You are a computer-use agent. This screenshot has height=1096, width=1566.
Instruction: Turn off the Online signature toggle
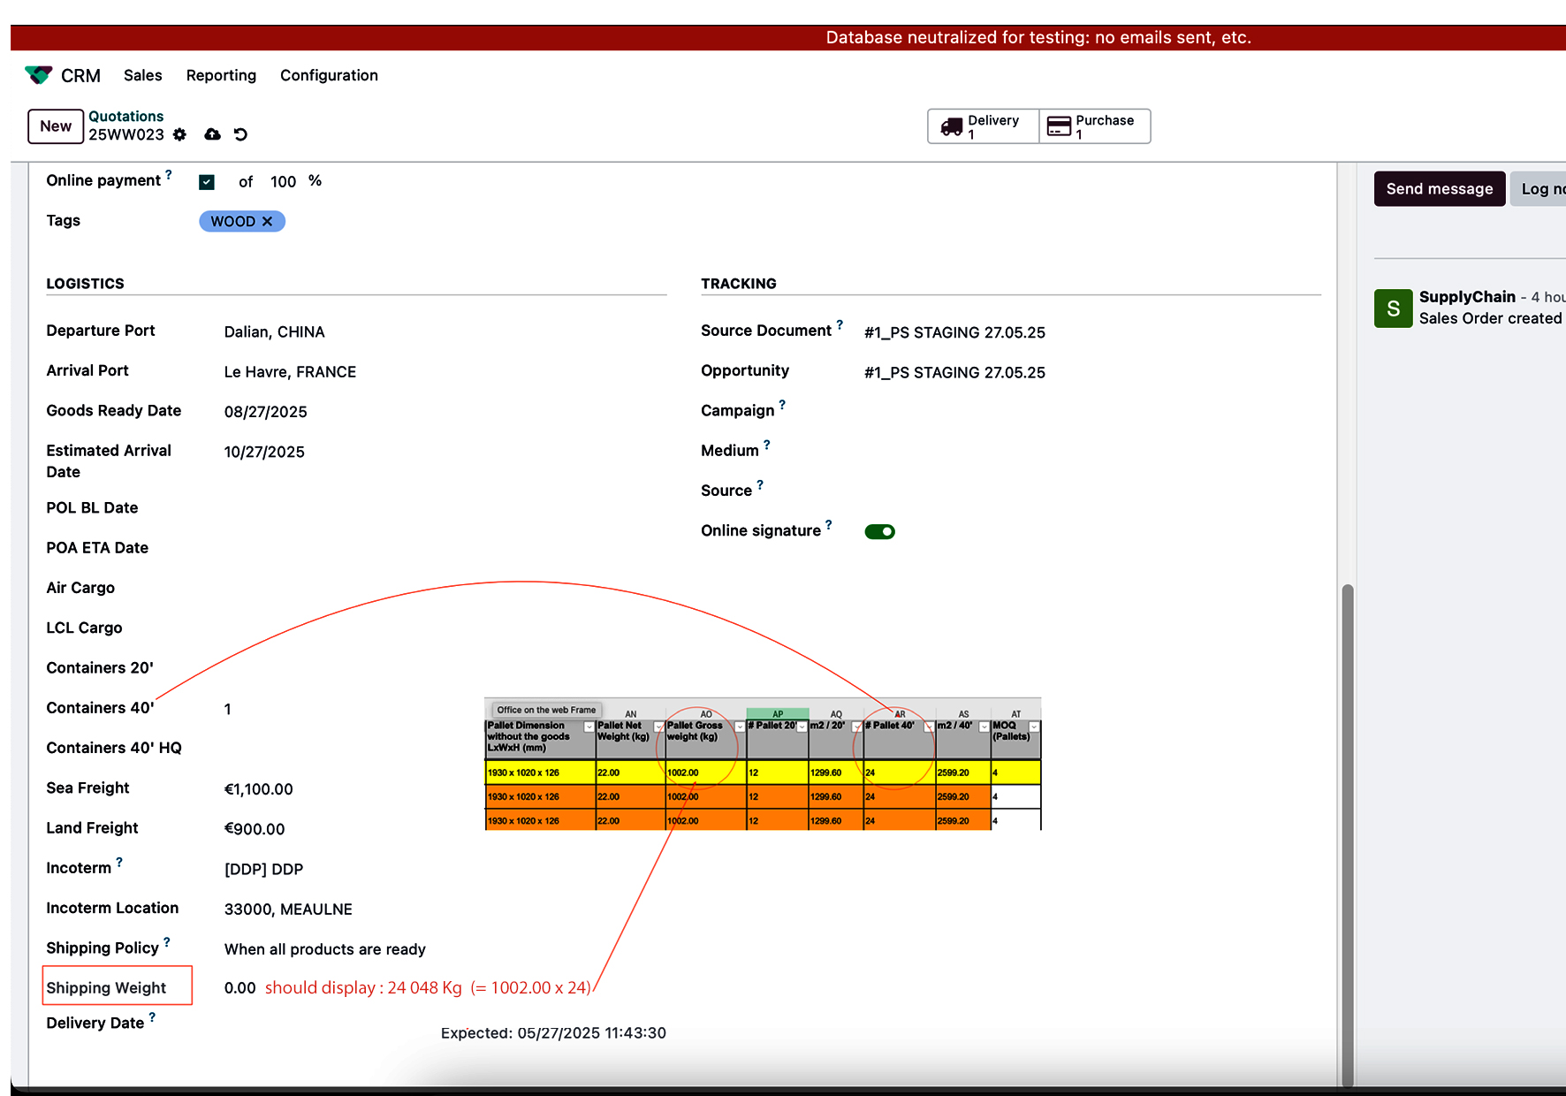click(879, 531)
